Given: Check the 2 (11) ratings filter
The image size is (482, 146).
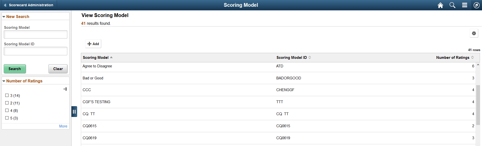Looking at the screenshot, I should [x=7, y=103].
